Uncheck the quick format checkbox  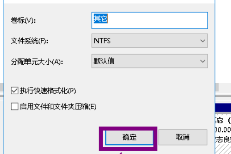[x=15, y=91]
